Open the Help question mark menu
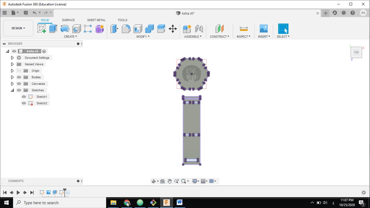 353,13
